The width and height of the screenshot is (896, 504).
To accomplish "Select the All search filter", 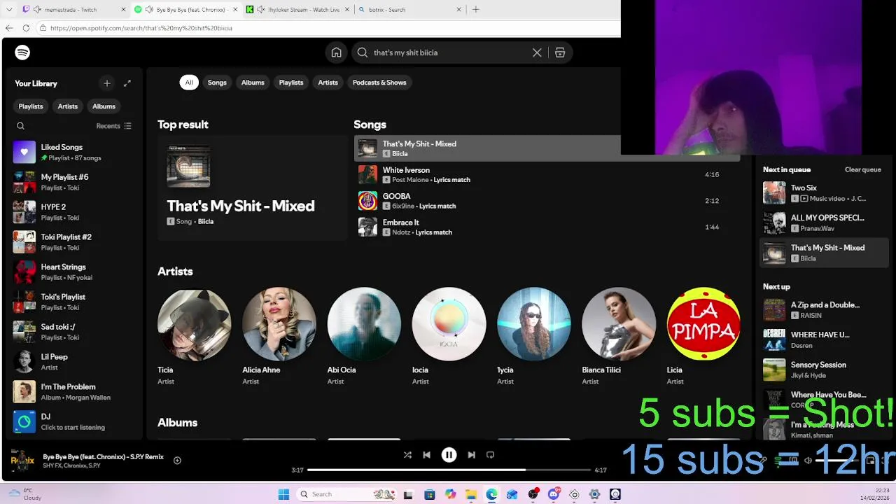I will [x=189, y=83].
